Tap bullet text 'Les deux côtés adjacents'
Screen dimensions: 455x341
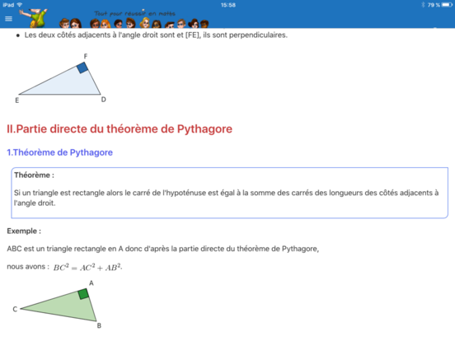coord(156,35)
